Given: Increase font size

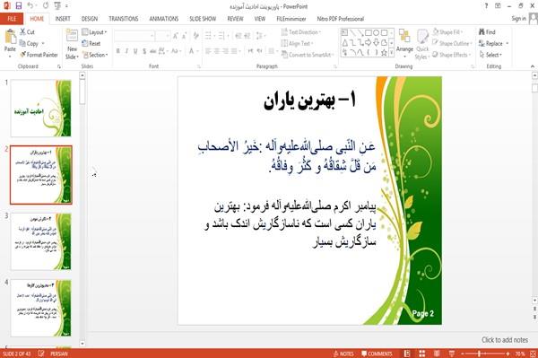Looking at the screenshot, I should pos(176,35).
